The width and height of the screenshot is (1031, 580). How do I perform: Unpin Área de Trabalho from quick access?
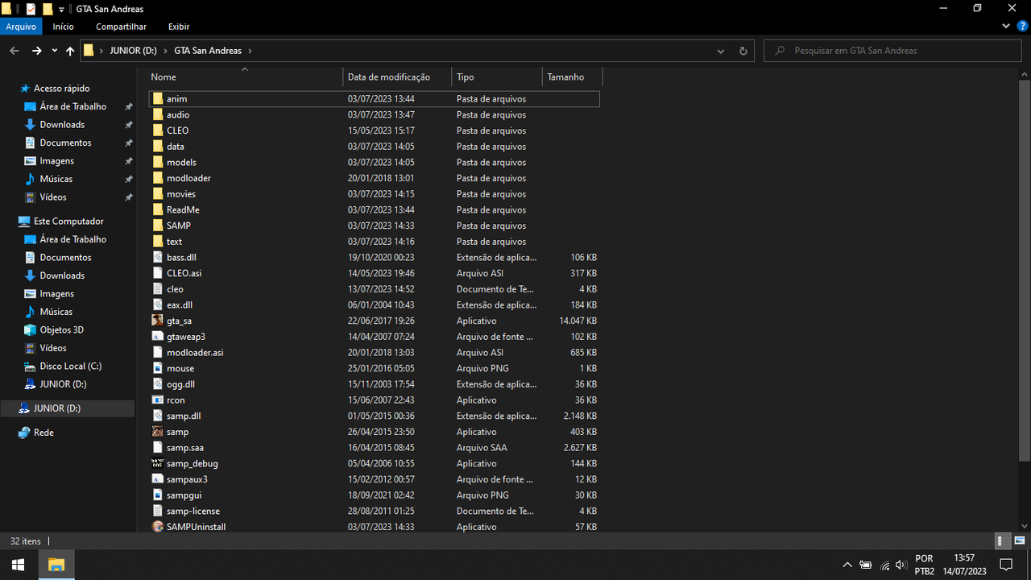[129, 107]
